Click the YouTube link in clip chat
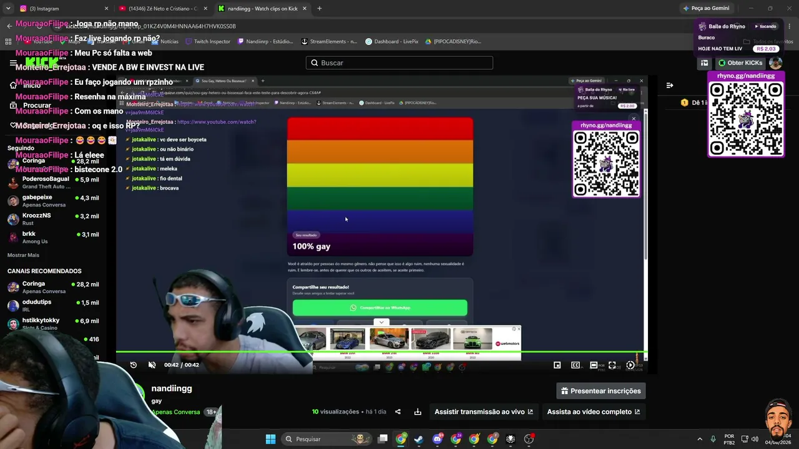This screenshot has width=799, height=449. [217, 122]
